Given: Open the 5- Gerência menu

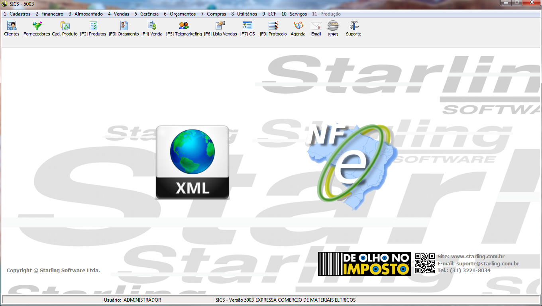Looking at the screenshot, I should [x=147, y=14].
